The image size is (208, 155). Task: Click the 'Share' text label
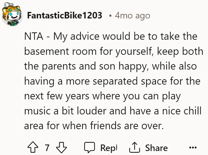[x=156, y=148]
